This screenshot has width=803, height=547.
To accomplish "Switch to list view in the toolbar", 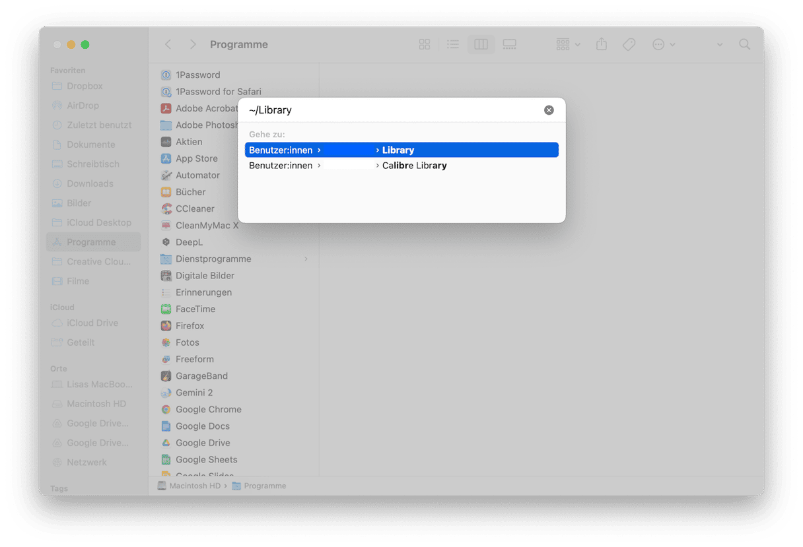I will (452, 44).
